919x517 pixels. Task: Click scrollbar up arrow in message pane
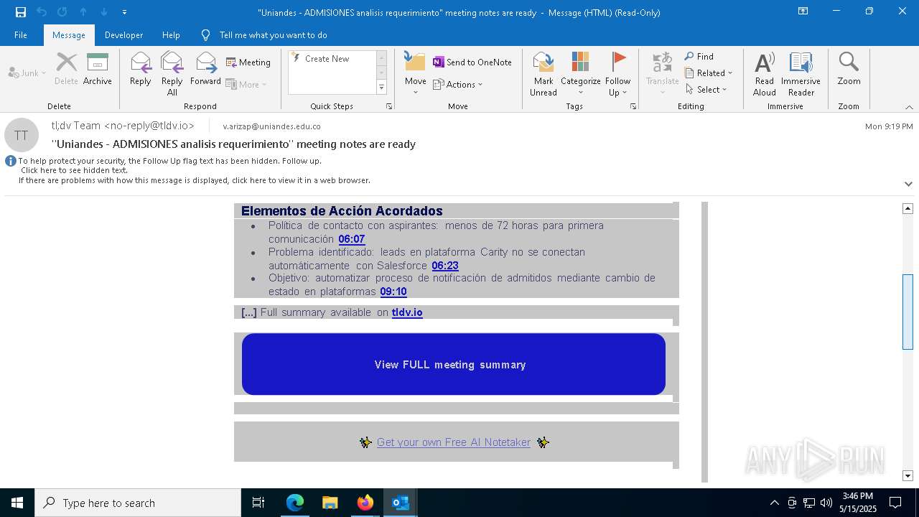coord(908,208)
